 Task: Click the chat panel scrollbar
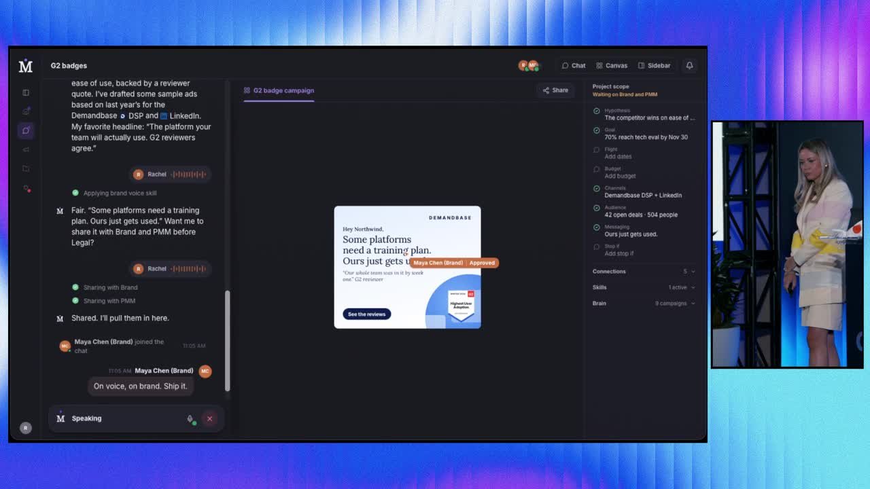(x=228, y=340)
